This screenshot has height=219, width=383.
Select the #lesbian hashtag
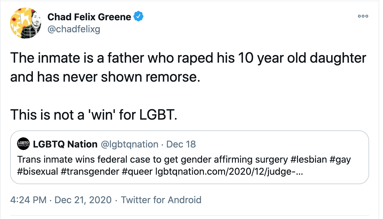tap(308, 159)
